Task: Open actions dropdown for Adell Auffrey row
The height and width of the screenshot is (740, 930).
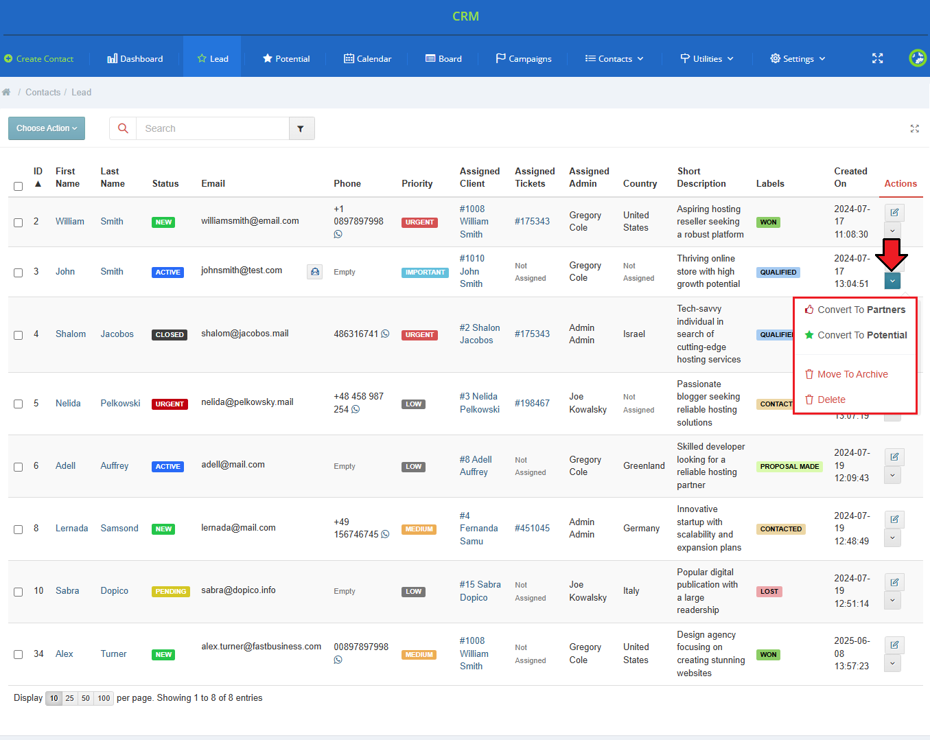Action: click(x=892, y=475)
